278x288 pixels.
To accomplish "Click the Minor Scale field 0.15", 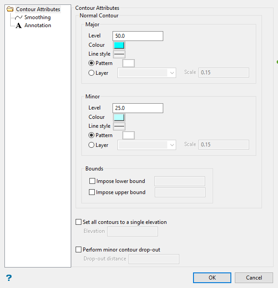I will (224, 145).
